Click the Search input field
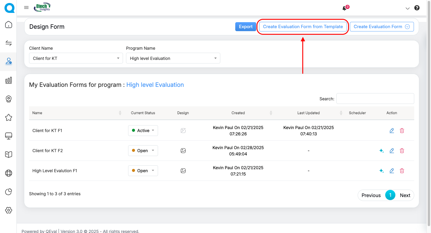The image size is (431, 233). point(375,99)
